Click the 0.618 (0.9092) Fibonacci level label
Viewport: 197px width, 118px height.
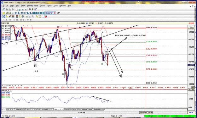151,62
